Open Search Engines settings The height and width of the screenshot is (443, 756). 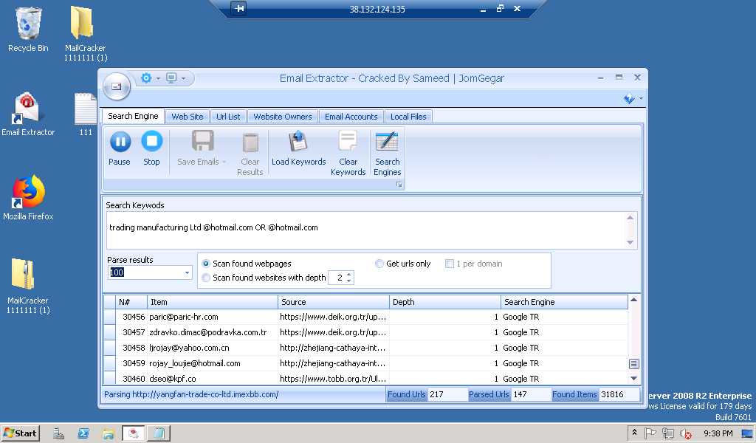click(x=387, y=154)
